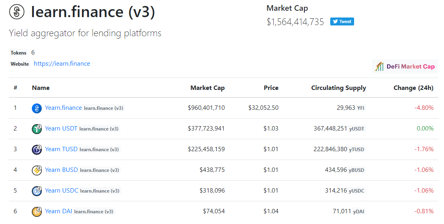Select market cap value $960,401,710
Image resolution: width=444 pixels, height=224 pixels.
(x=206, y=108)
